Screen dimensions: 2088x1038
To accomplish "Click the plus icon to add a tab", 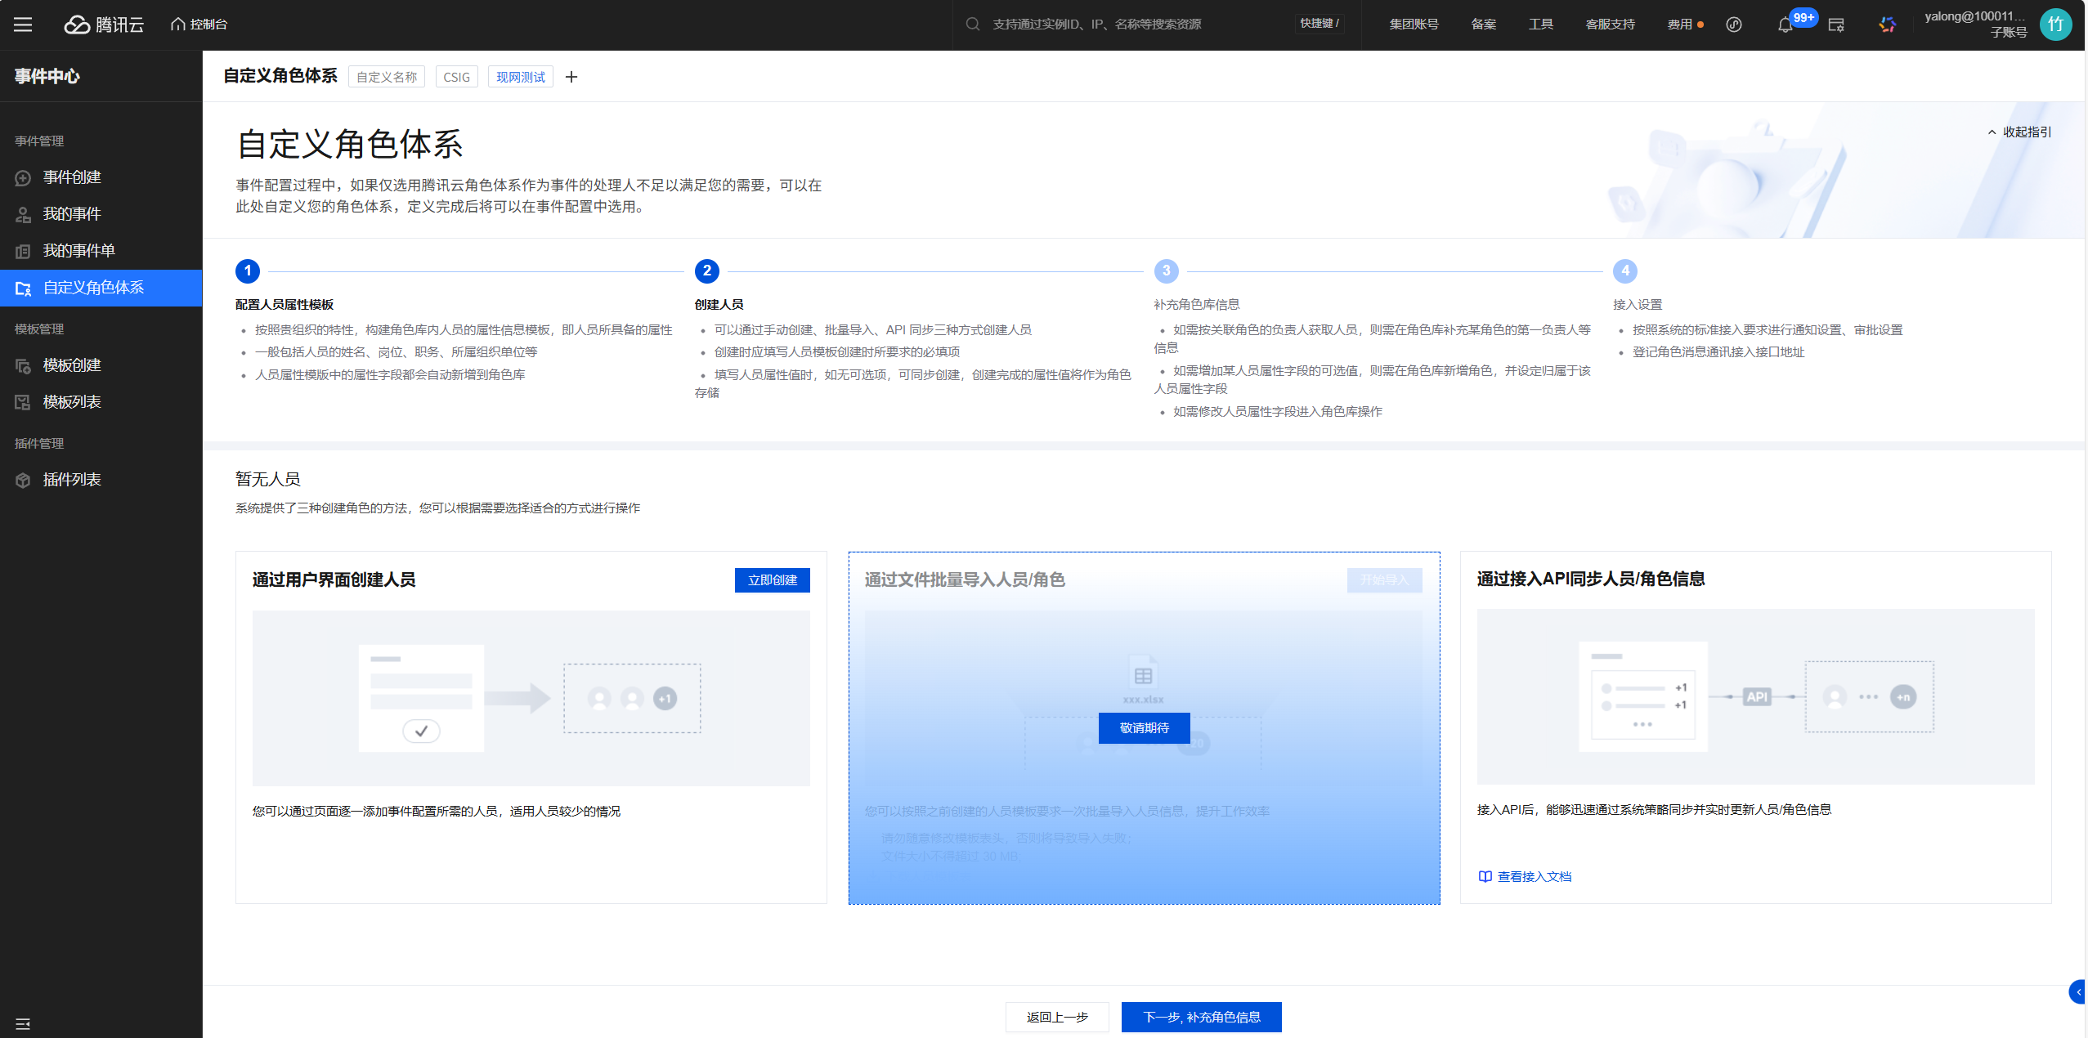I will (x=571, y=77).
